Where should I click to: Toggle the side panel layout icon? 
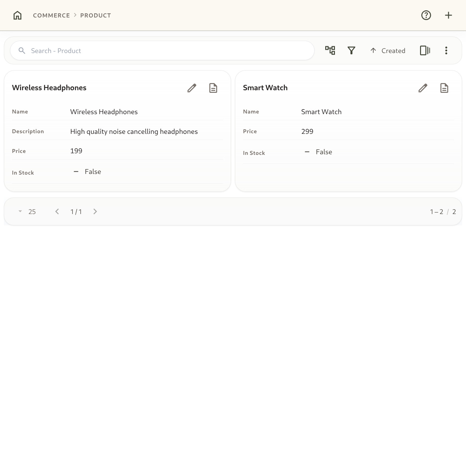tap(425, 50)
